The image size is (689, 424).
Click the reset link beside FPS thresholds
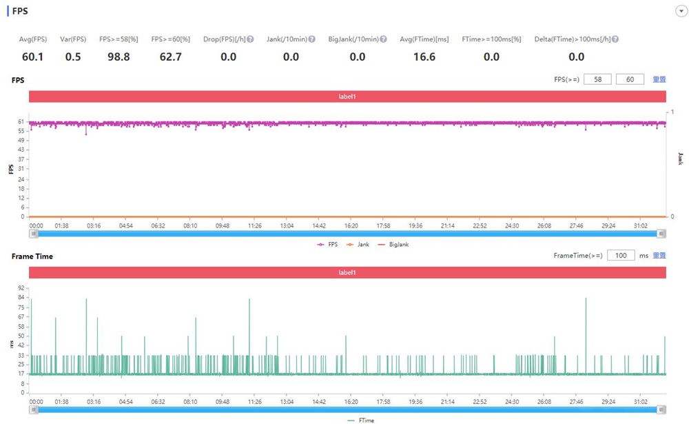659,79
